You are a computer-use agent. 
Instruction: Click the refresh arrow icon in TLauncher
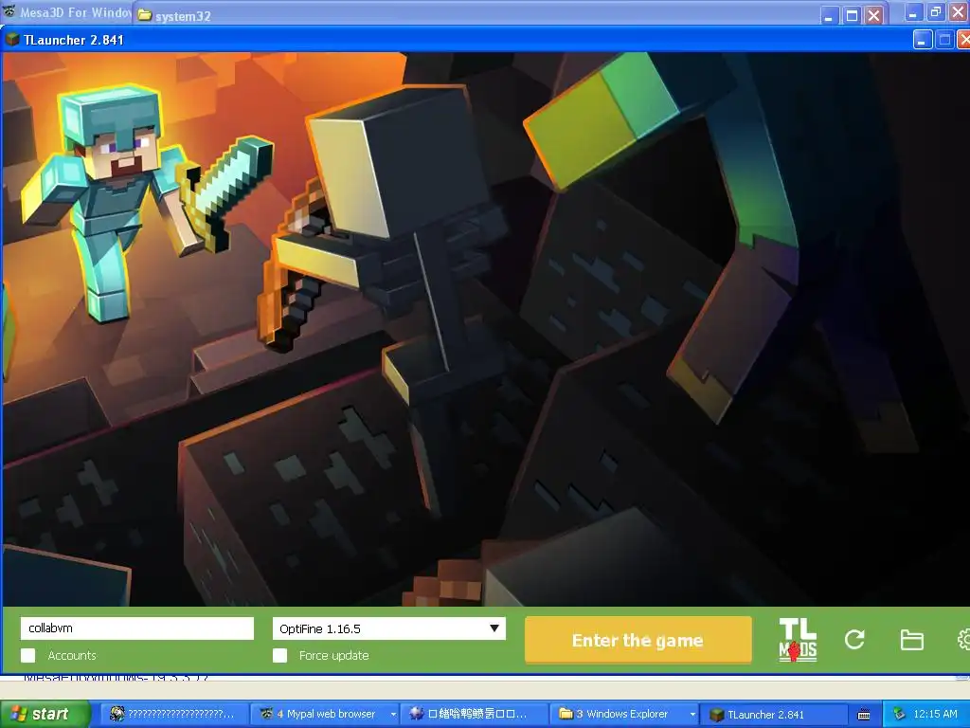coord(854,640)
